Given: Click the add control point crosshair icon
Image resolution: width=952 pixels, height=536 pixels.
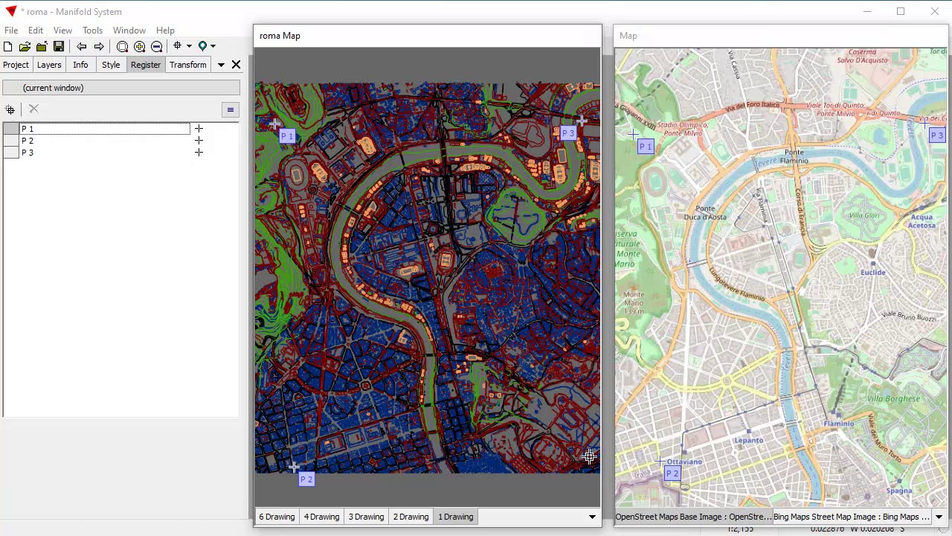Looking at the screenshot, I should [x=10, y=109].
